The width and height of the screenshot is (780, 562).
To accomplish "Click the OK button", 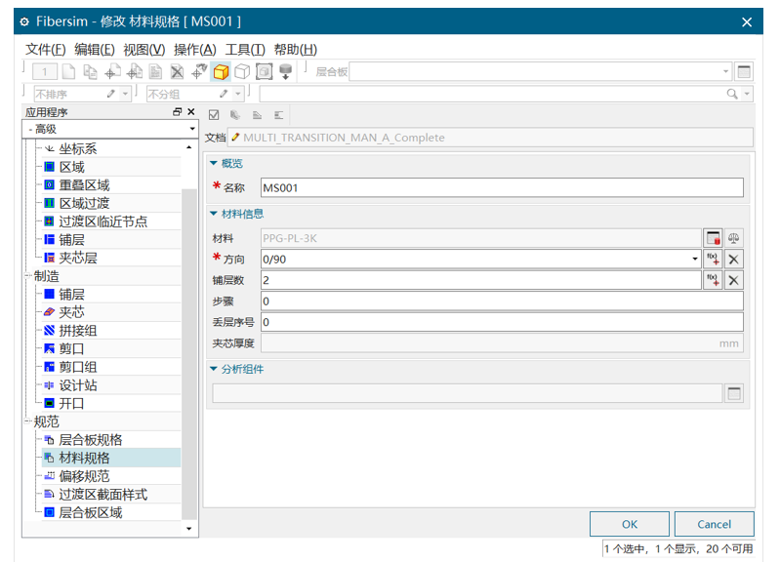I will coord(630,524).
